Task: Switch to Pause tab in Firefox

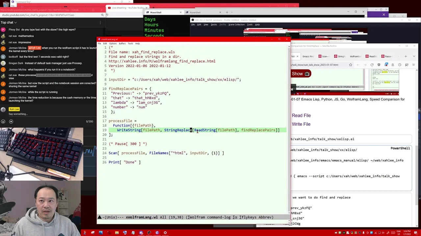Action: point(387,56)
